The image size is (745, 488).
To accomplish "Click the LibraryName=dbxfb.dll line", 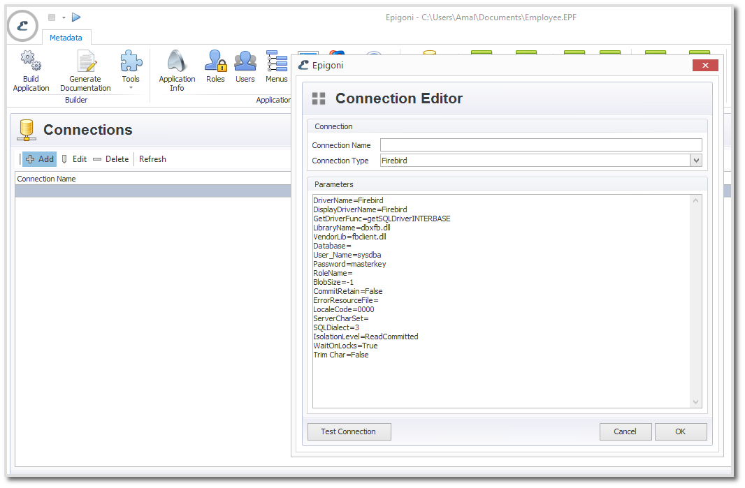I will pyautogui.click(x=352, y=228).
